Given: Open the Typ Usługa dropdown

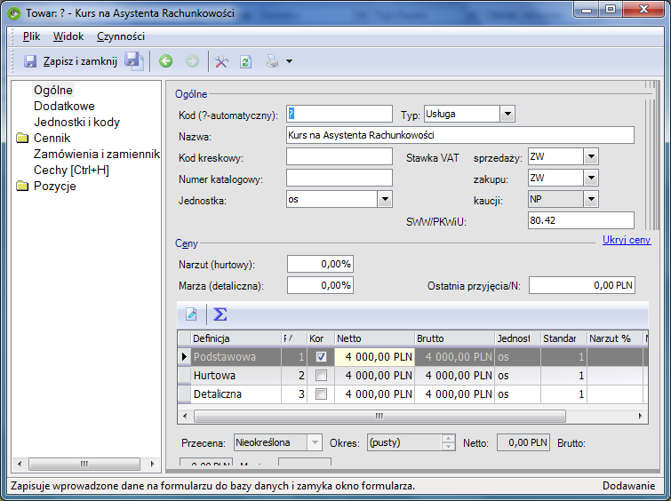Looking at the screenshot, I should pyautogui.click(x=507, y=114).
